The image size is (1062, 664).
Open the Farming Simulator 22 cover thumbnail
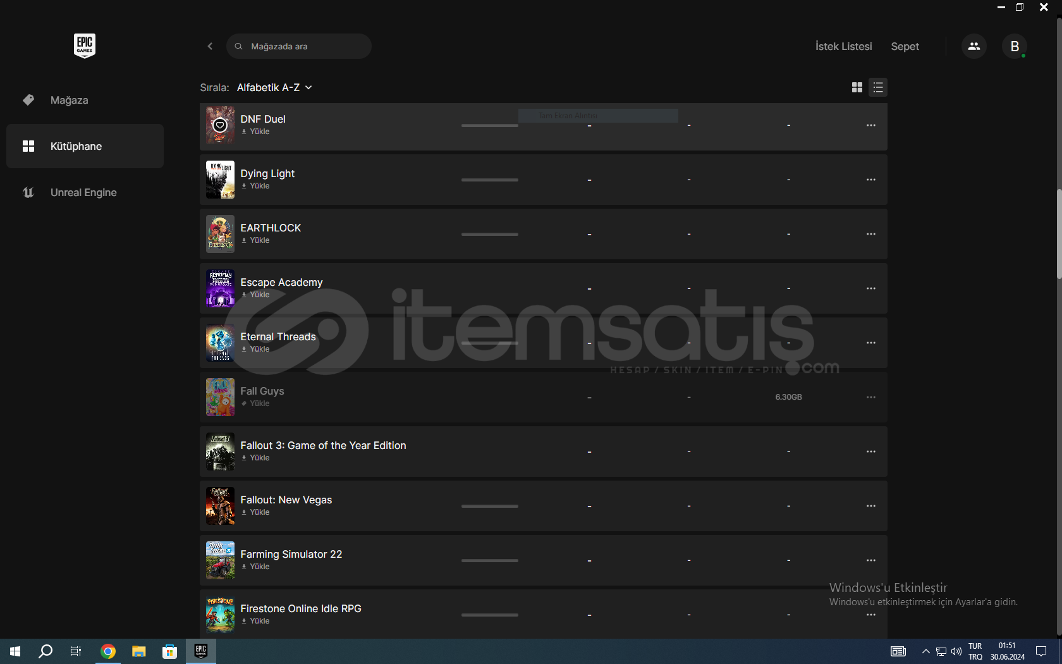click(x=220, y=560)
